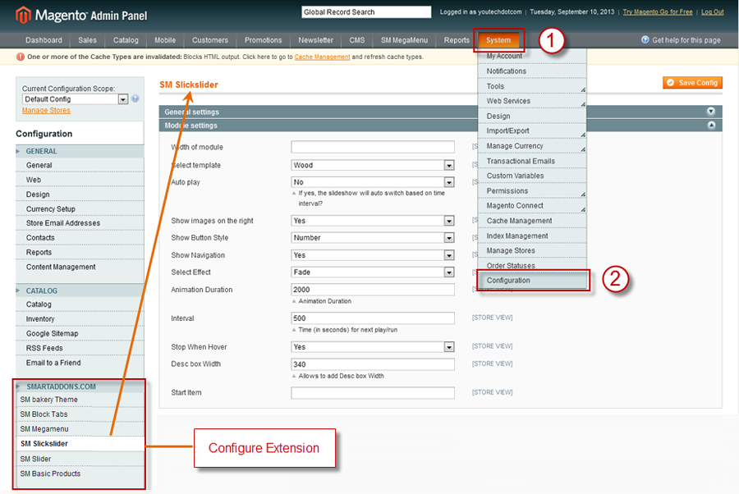Image resolution: width=739 pixels, height=494 pixels.
Task: Click the Magento logo icon
Action: tap(23, 15)
